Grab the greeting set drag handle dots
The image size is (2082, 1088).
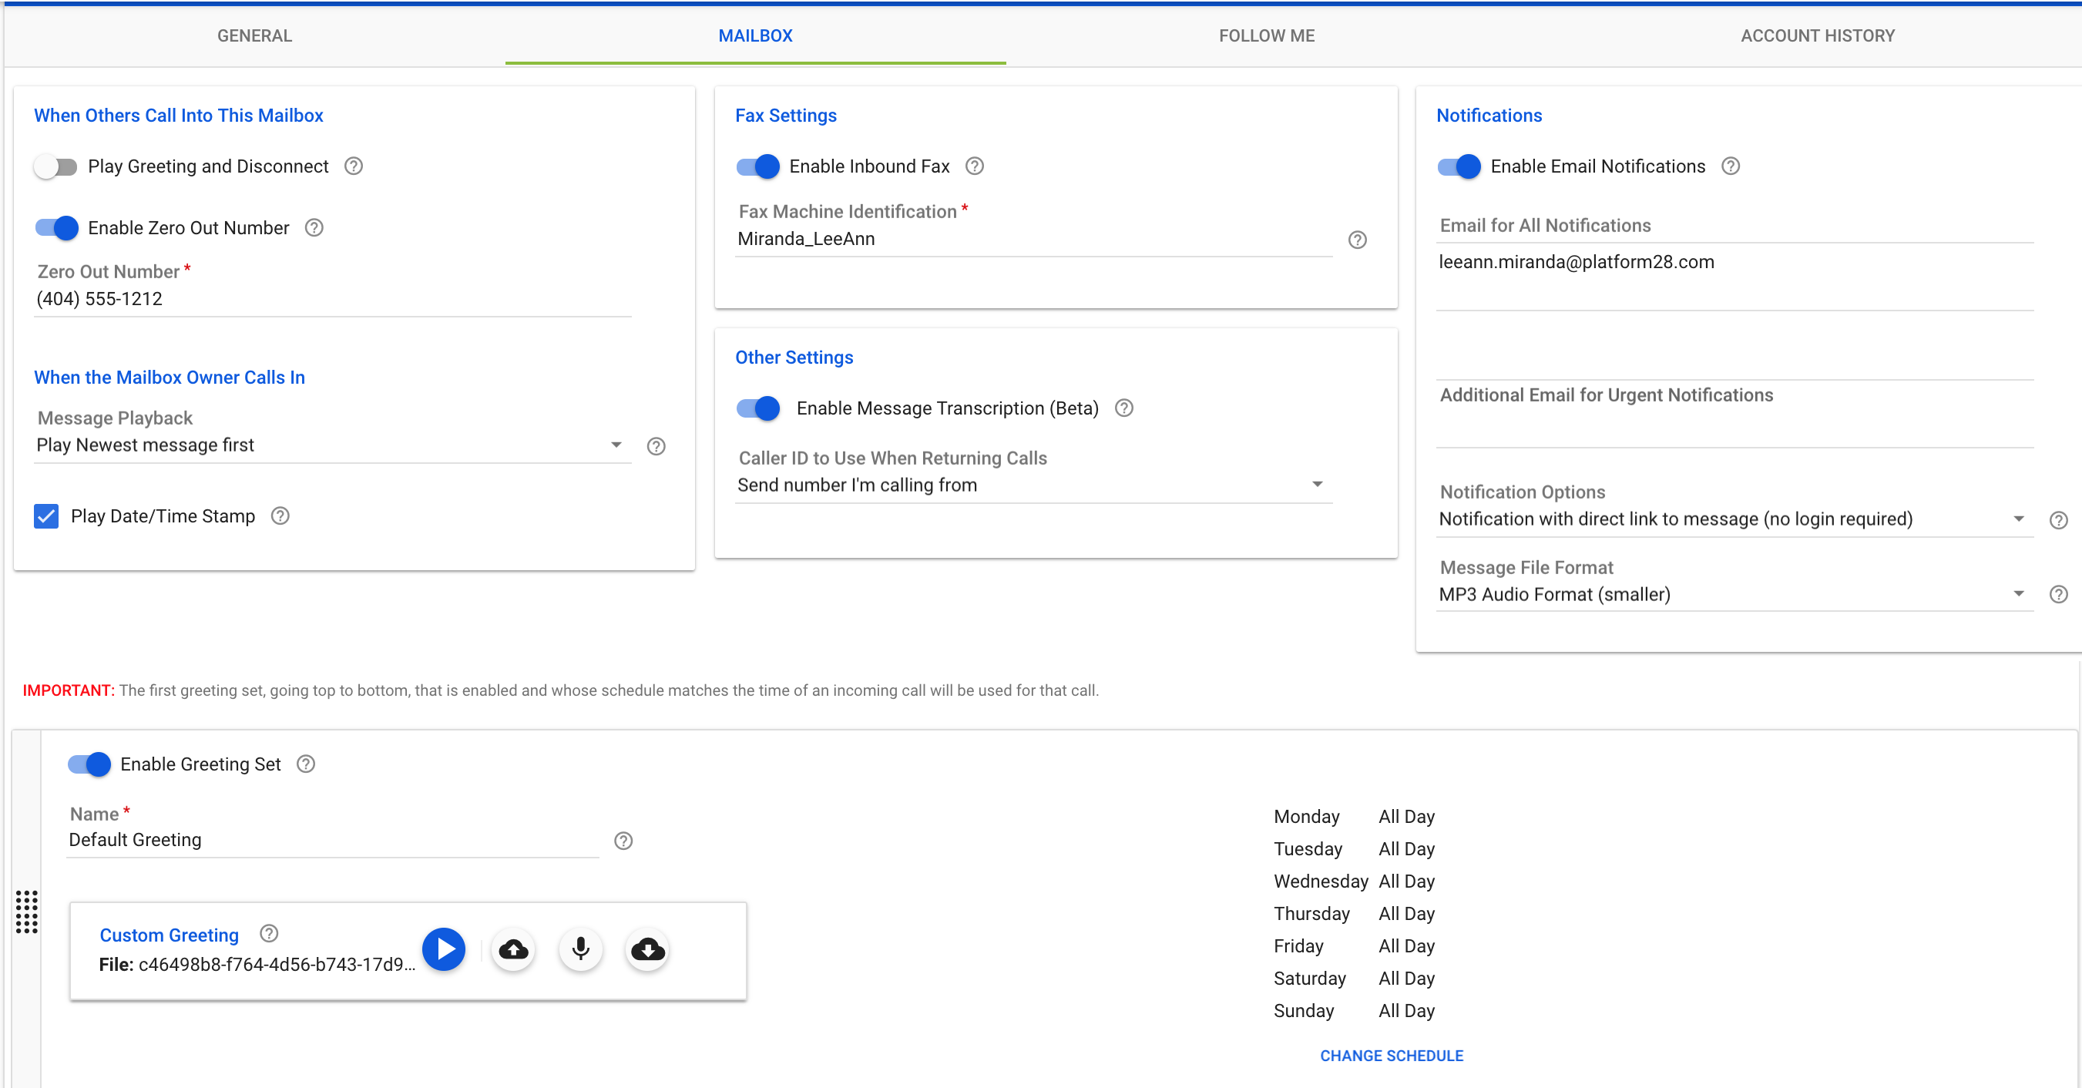[27, 912]
